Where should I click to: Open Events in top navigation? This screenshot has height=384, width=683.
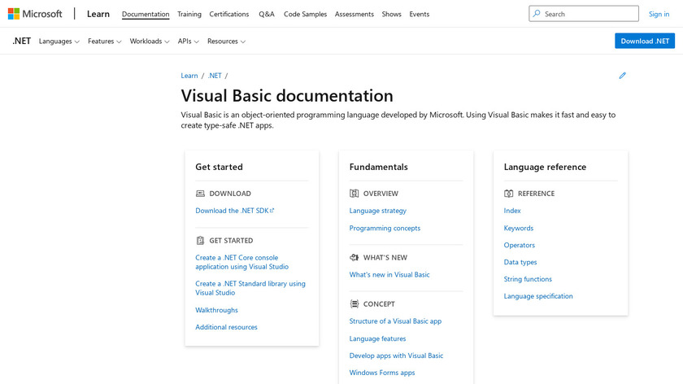pos(419,14)
